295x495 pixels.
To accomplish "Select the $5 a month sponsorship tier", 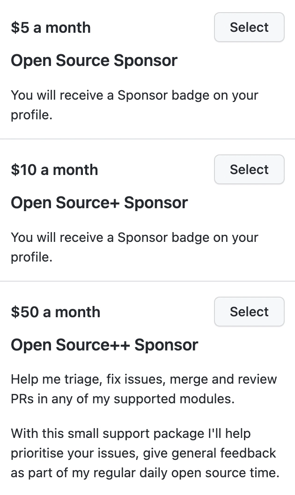I will coord(249,27).
